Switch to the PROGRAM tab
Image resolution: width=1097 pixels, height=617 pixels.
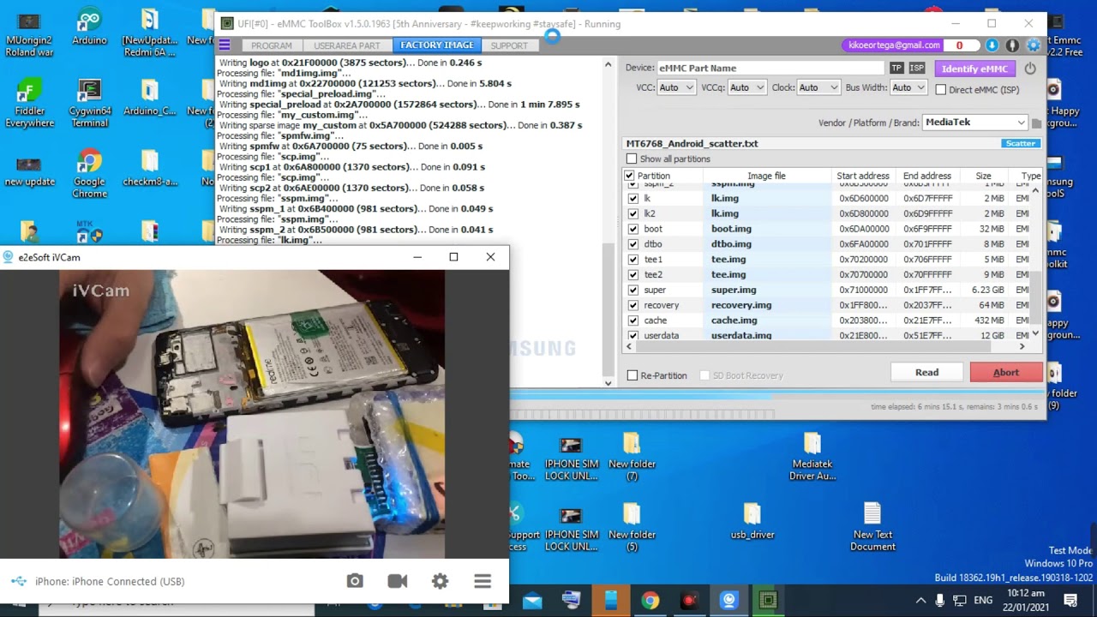click(272, 45)
